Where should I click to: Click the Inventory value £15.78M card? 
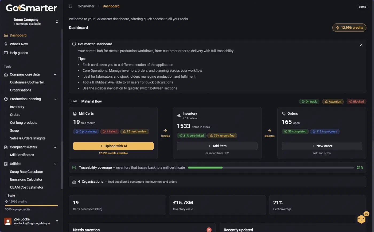(x=217, y=205)
